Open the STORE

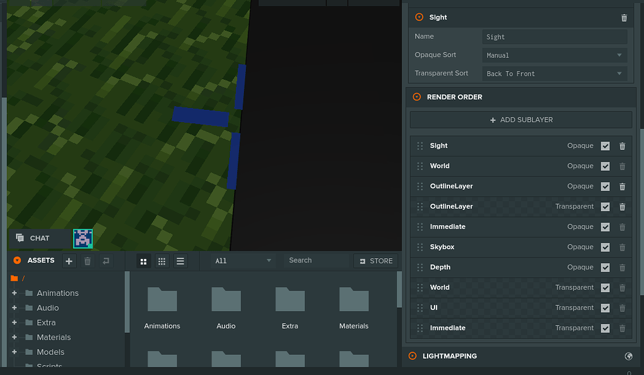click(x=375, y=261)
